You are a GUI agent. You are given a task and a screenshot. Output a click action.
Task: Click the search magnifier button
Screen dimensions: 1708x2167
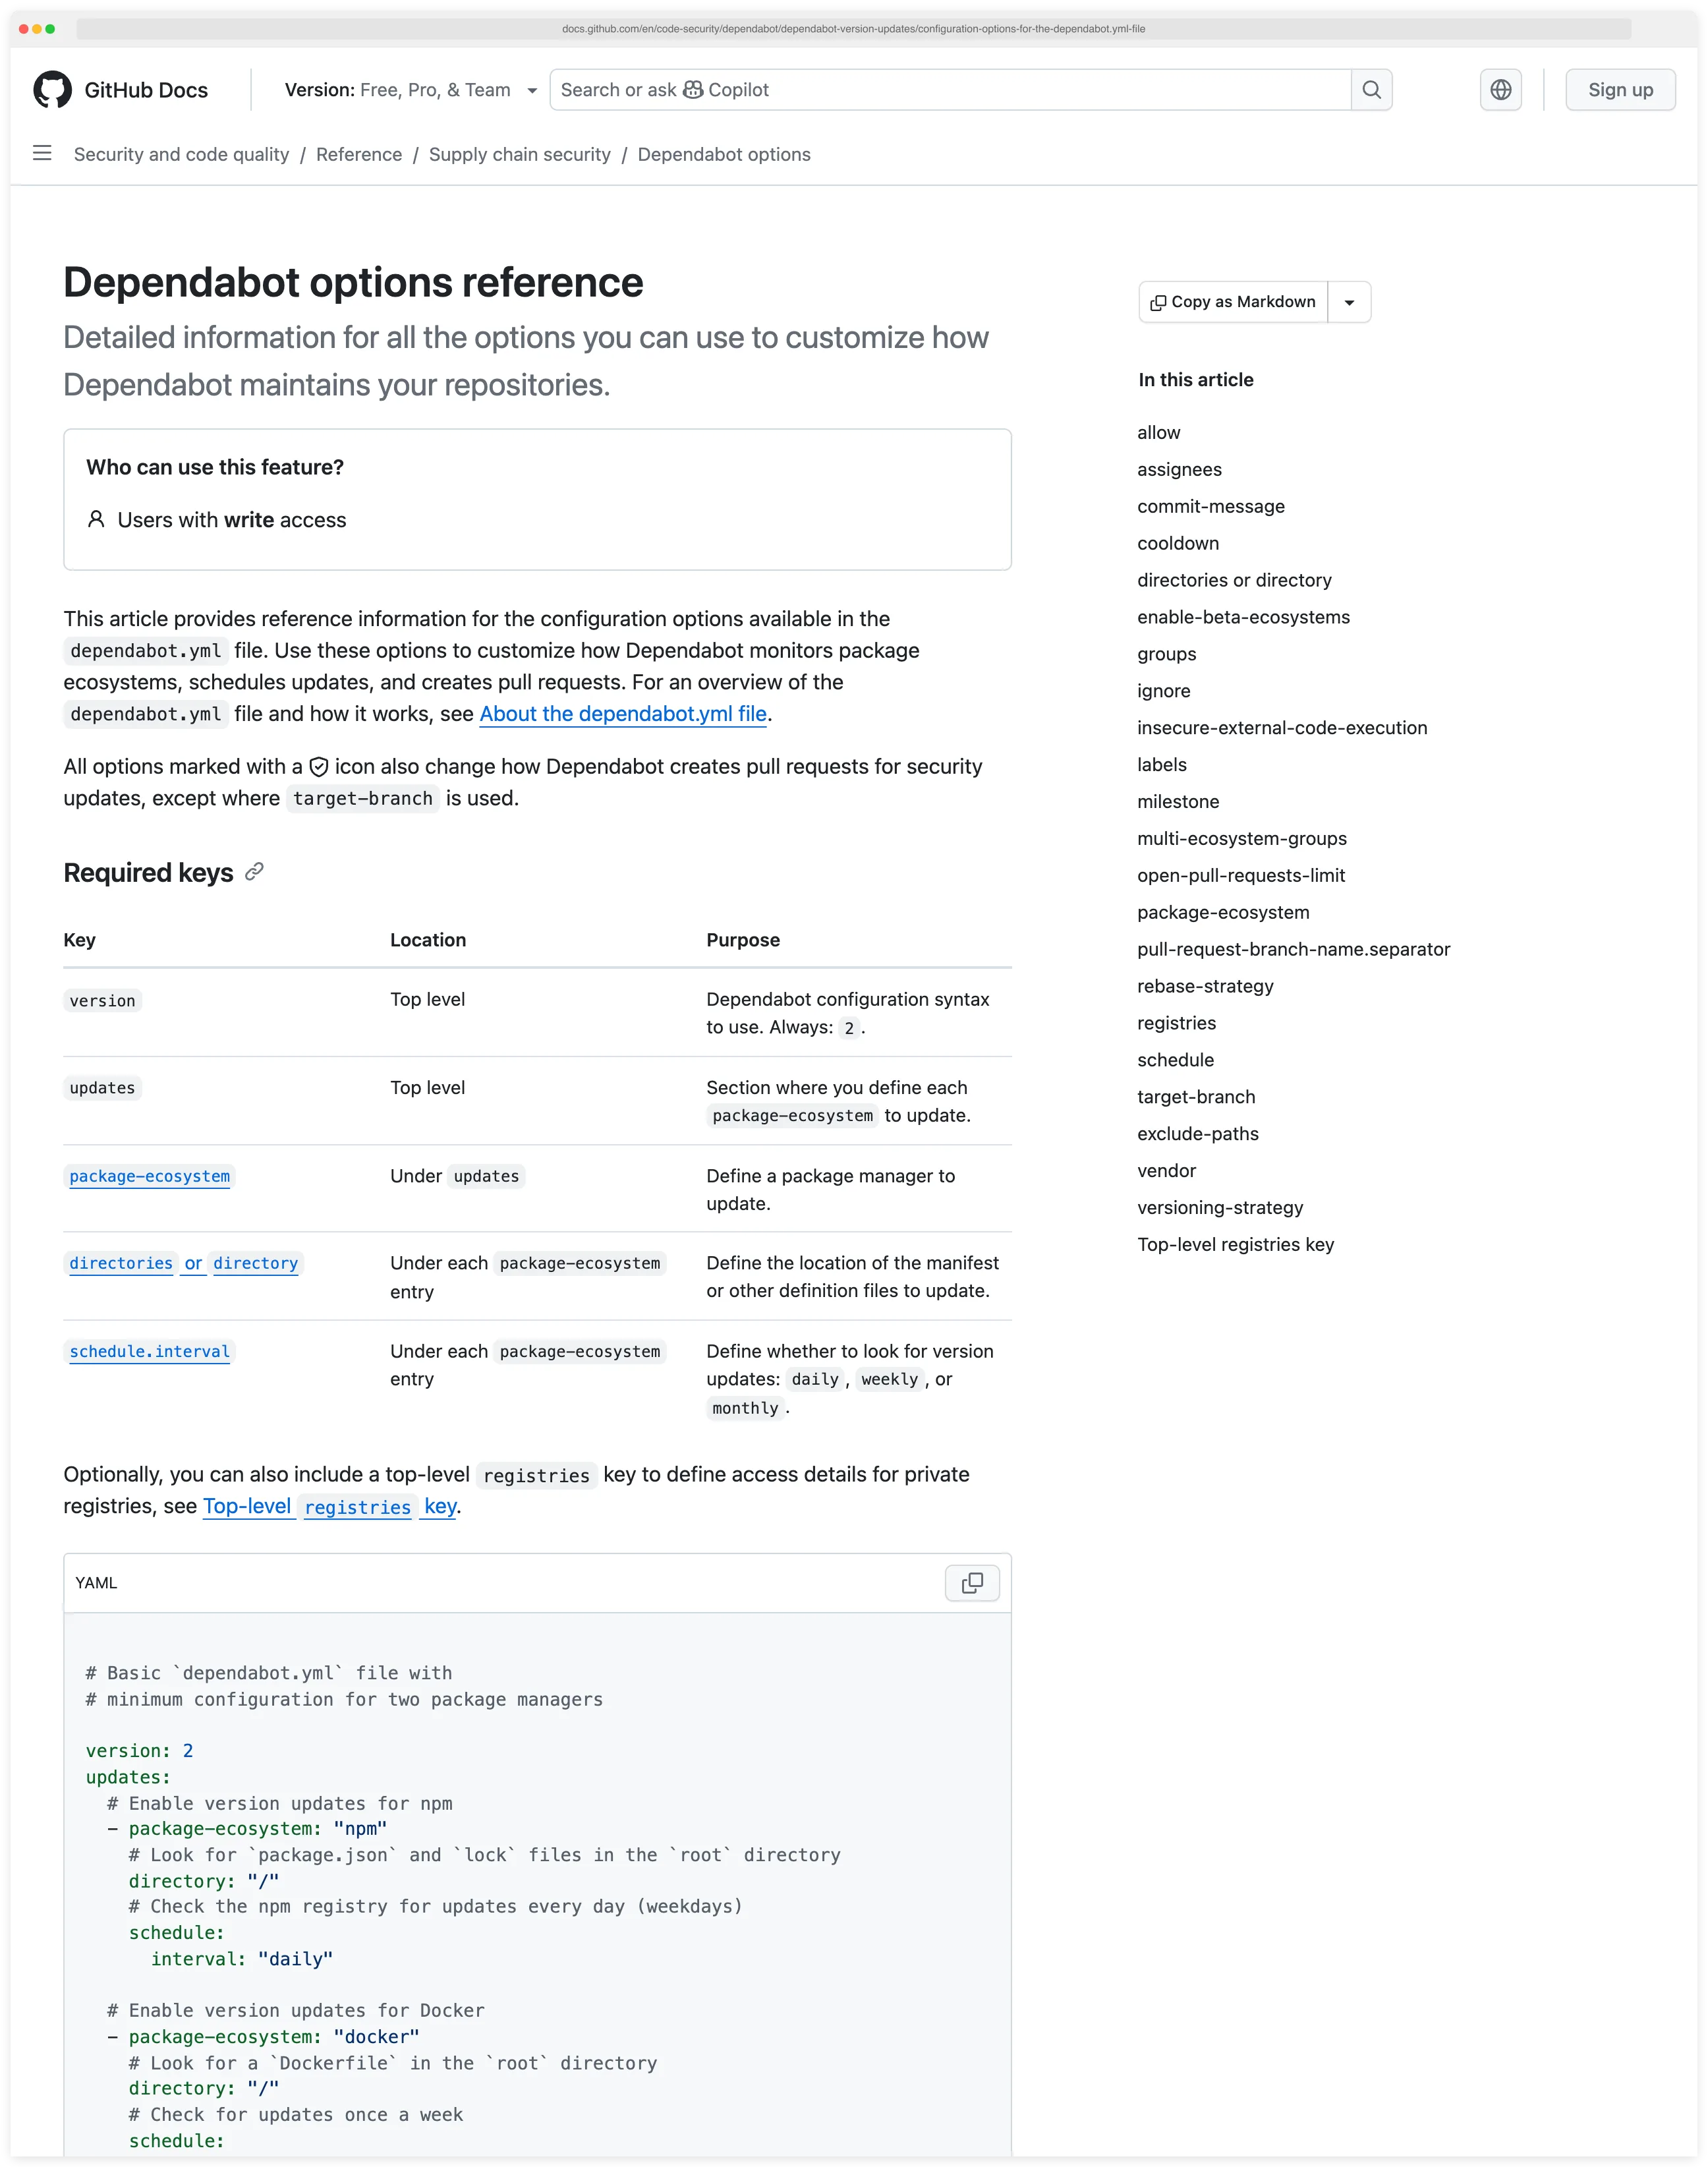tap(1371, 90)
